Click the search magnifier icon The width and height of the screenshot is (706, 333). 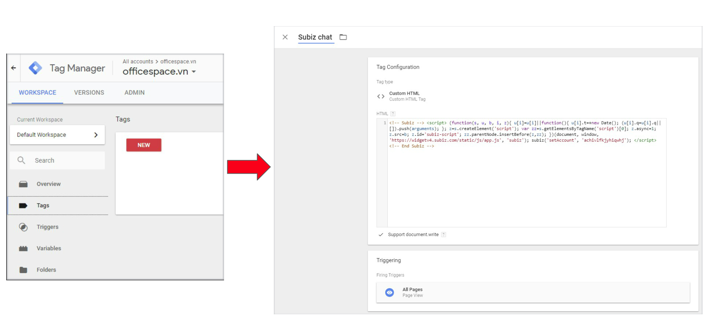tap(21, 160)
